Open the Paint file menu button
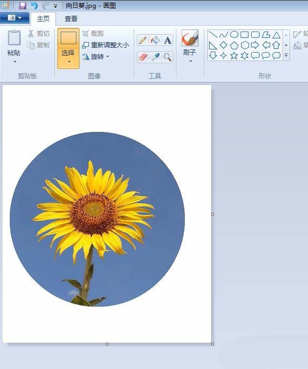 pyautogui.click(x=15, y=18)
